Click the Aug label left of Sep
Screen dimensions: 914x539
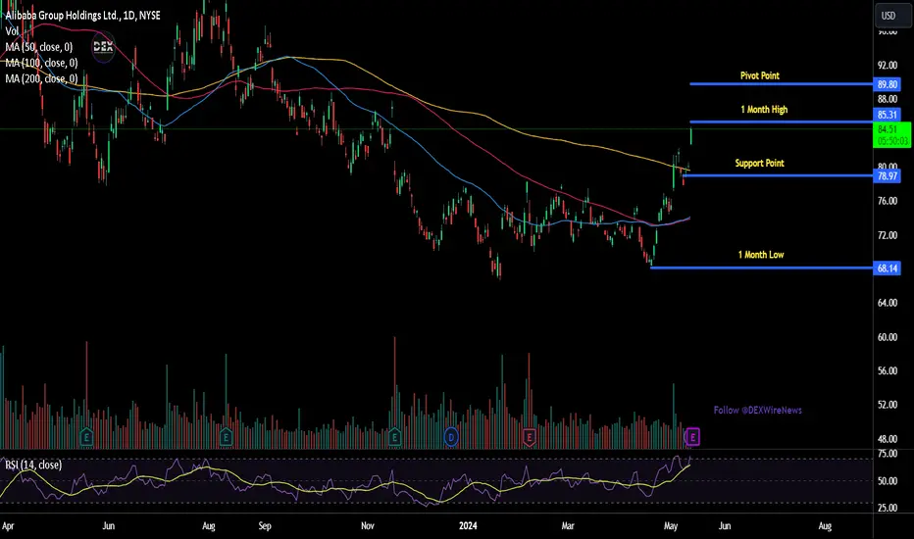coord(209,526)
